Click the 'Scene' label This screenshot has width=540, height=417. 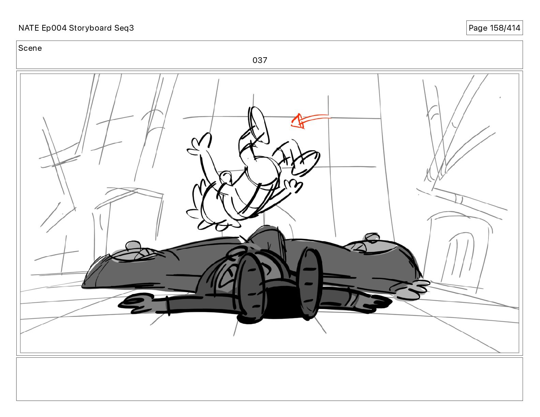pyautogui.click(x=30, y=48)
